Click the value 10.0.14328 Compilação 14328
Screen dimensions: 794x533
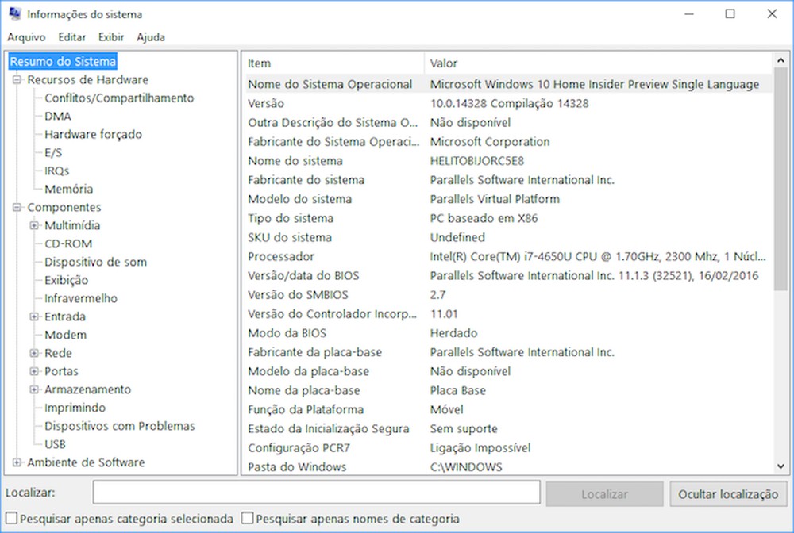[510, 103]
